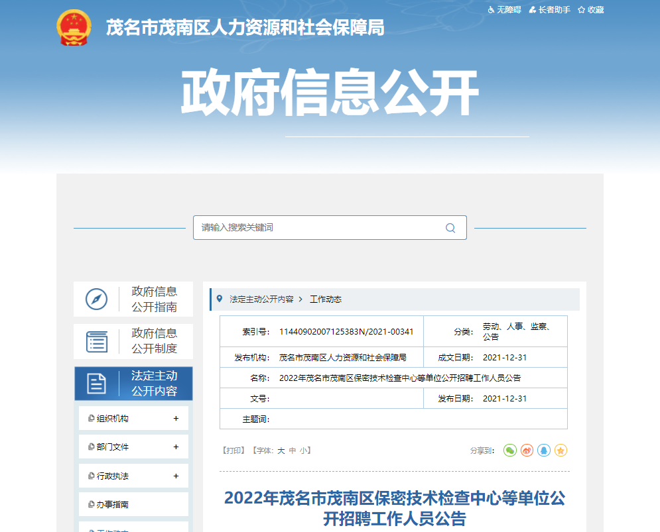Click the site title 茂名市茂南区人力资源和社会保障局
Screen dimensions: 660x532
pos(245,28)
